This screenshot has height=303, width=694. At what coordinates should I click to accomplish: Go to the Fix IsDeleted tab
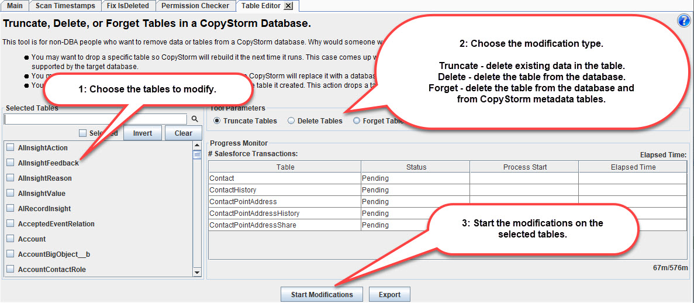click(x=127, y=6)
